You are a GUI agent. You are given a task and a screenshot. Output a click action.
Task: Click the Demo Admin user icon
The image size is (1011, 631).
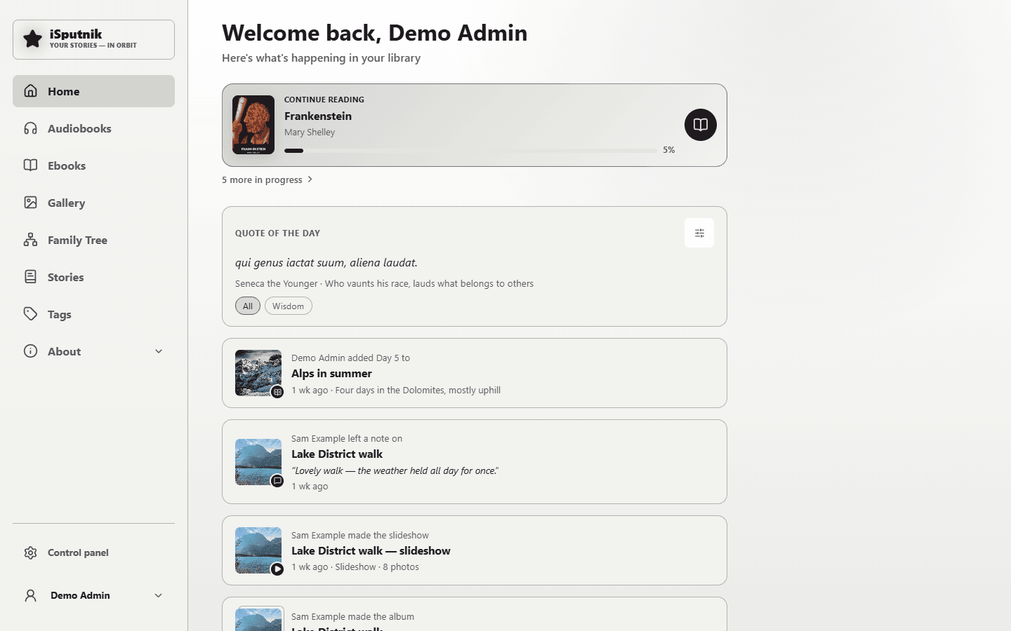tap(30, 595)
